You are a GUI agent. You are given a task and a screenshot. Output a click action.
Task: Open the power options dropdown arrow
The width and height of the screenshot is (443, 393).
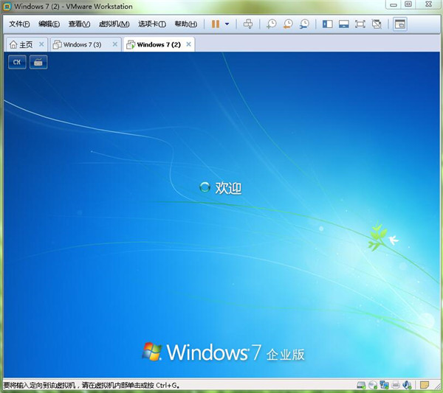pos(227,24)
